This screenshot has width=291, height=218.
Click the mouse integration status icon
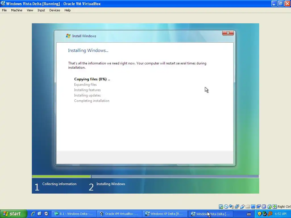click(269, 207)
